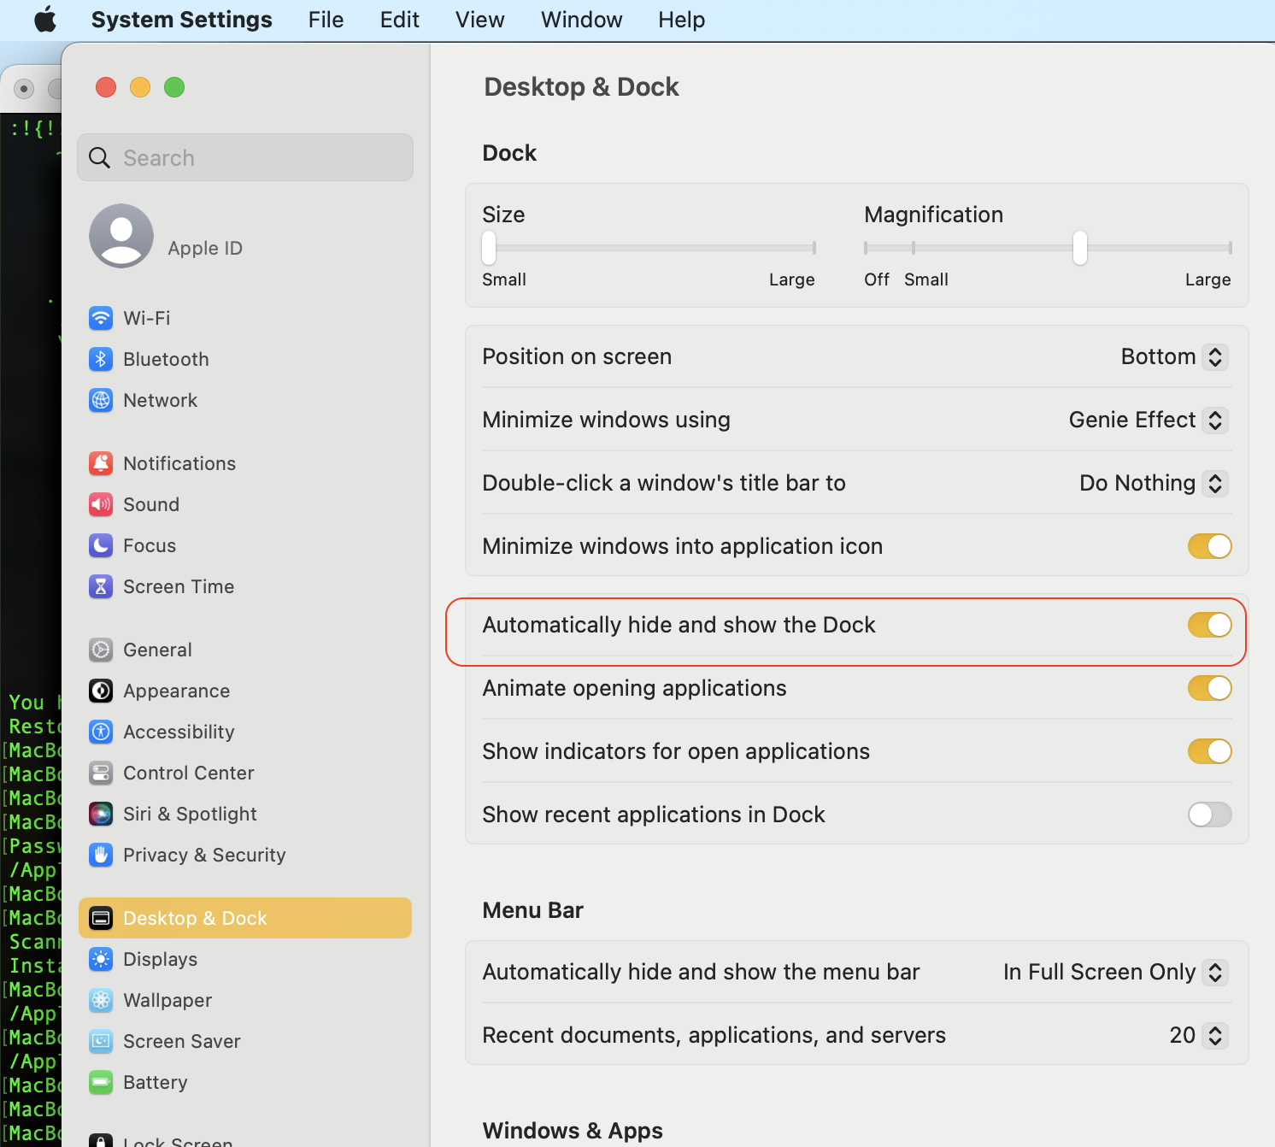
Task: Open the Window menu
Action: pos(581,20)
